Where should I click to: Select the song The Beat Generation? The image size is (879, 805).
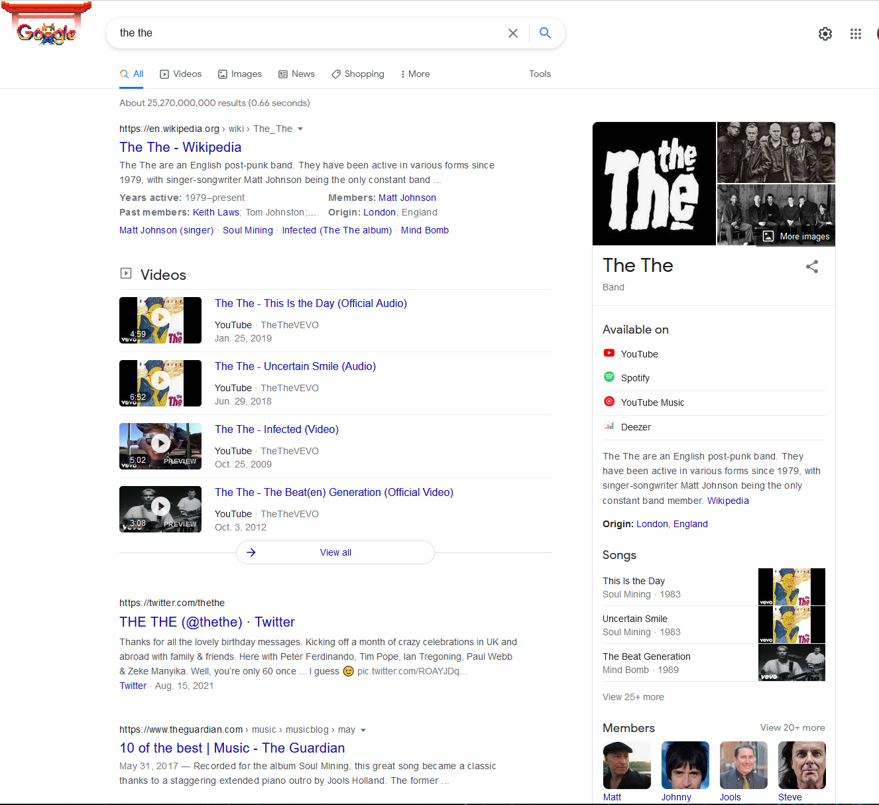(x=646, y=656)
